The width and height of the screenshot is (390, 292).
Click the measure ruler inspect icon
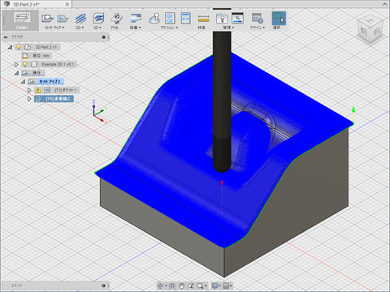(203, 19)
